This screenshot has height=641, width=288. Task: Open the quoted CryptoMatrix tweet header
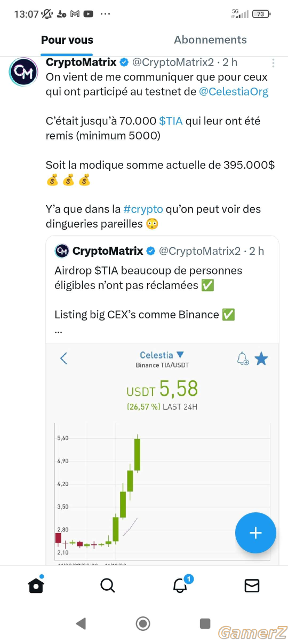pyautogui.click(x=159, y=251)
